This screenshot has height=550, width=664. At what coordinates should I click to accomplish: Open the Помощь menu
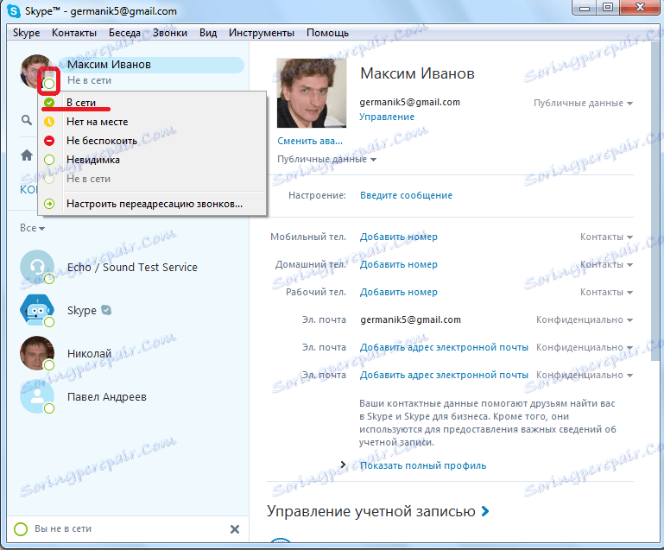pyautogui.click(x=328, y=33)
